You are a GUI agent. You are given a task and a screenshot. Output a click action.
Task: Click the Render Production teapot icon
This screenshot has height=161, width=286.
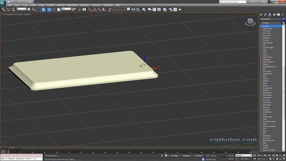180,9
